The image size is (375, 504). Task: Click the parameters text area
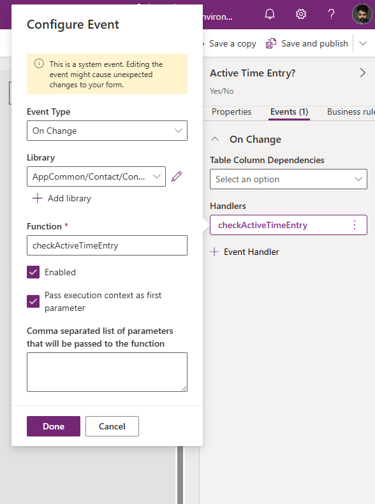pos(107,372)
